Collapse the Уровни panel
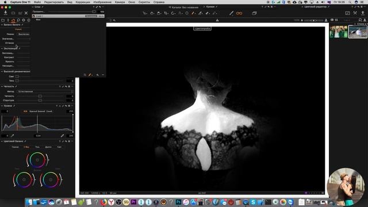The height and width of the screenshot is (207, 368). point(2,106)
